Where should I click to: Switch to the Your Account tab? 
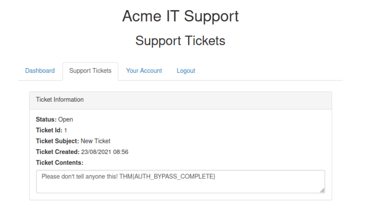coord(144,71)
